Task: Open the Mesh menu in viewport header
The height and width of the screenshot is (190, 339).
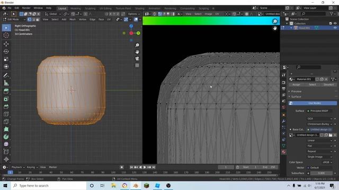Action: click(73, 20)
